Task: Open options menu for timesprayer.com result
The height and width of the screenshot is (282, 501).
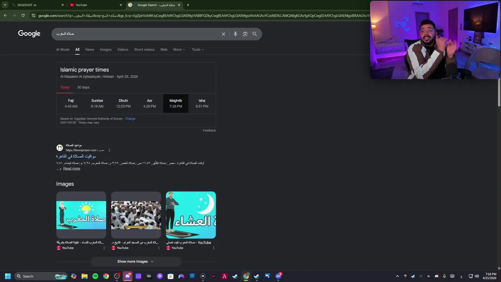Action: 109,150
